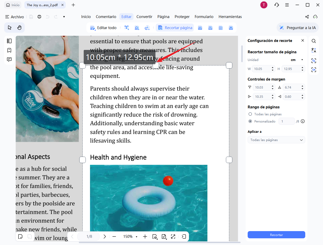Switch to the Herramientas tab

point(230,17)
